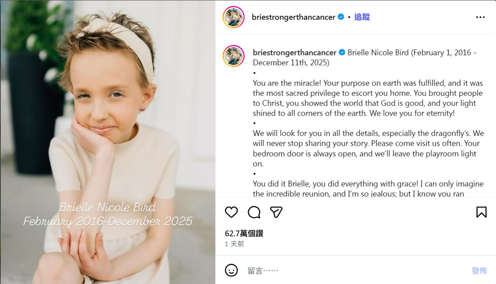The image size is (496, 284).
Task: Save the post with the bookmark icon
Action: click(481, 212)
